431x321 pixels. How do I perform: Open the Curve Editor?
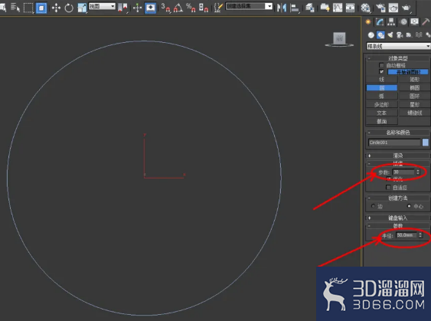click(338, 8)
